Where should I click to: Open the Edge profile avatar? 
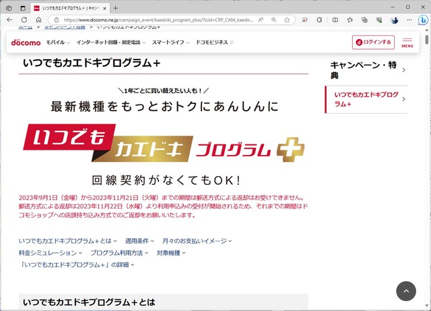click(x=394, y=20)
